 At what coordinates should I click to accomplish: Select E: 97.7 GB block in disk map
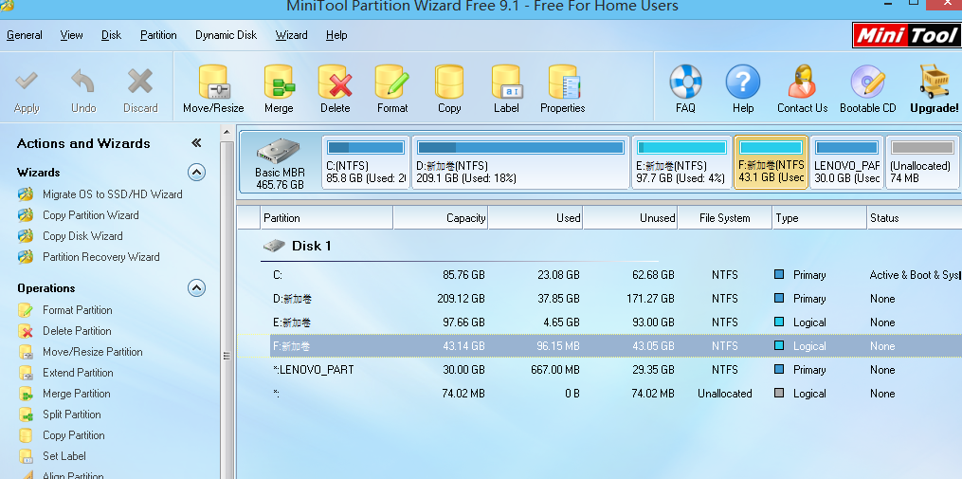point(681,162)
